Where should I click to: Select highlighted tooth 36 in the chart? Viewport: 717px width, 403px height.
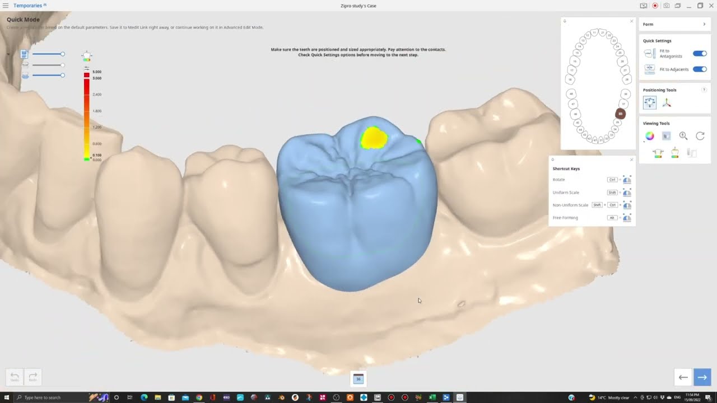point(620,114)
